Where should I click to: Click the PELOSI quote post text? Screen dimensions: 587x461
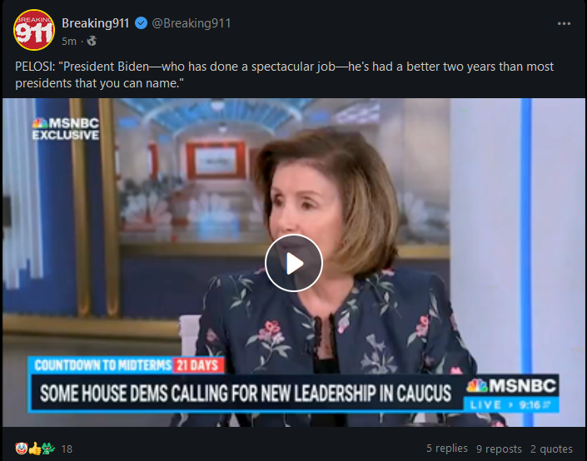(x=285, y=74)
